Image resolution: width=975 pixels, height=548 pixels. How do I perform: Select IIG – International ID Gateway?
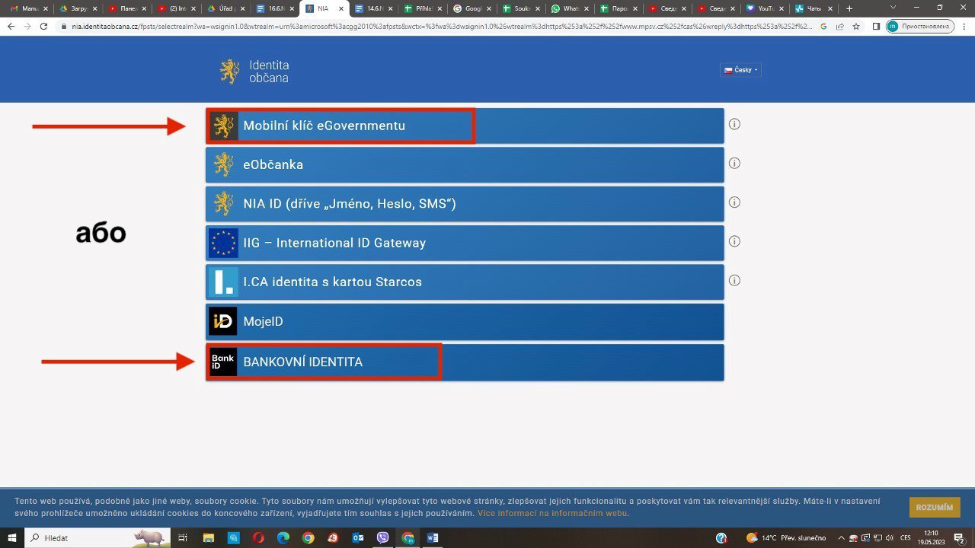(465, 243)
